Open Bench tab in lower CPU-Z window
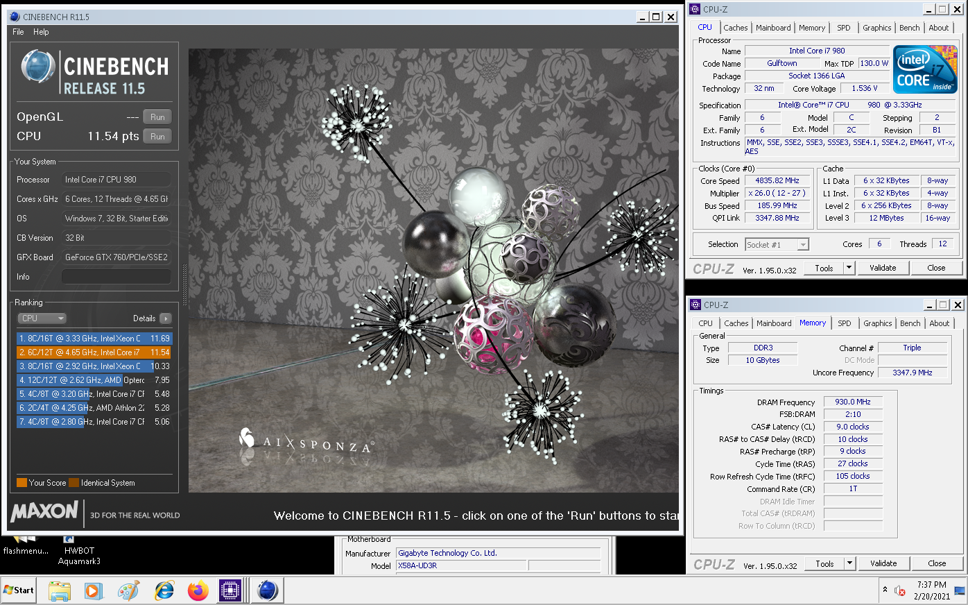 [910, 323]
